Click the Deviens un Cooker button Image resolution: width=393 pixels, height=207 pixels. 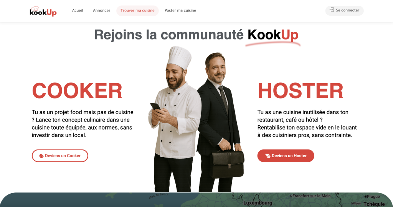[60, 156]
